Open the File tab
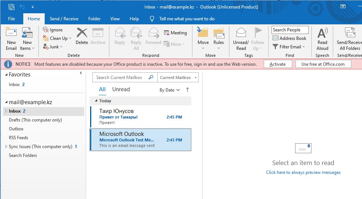 [11, 19]
